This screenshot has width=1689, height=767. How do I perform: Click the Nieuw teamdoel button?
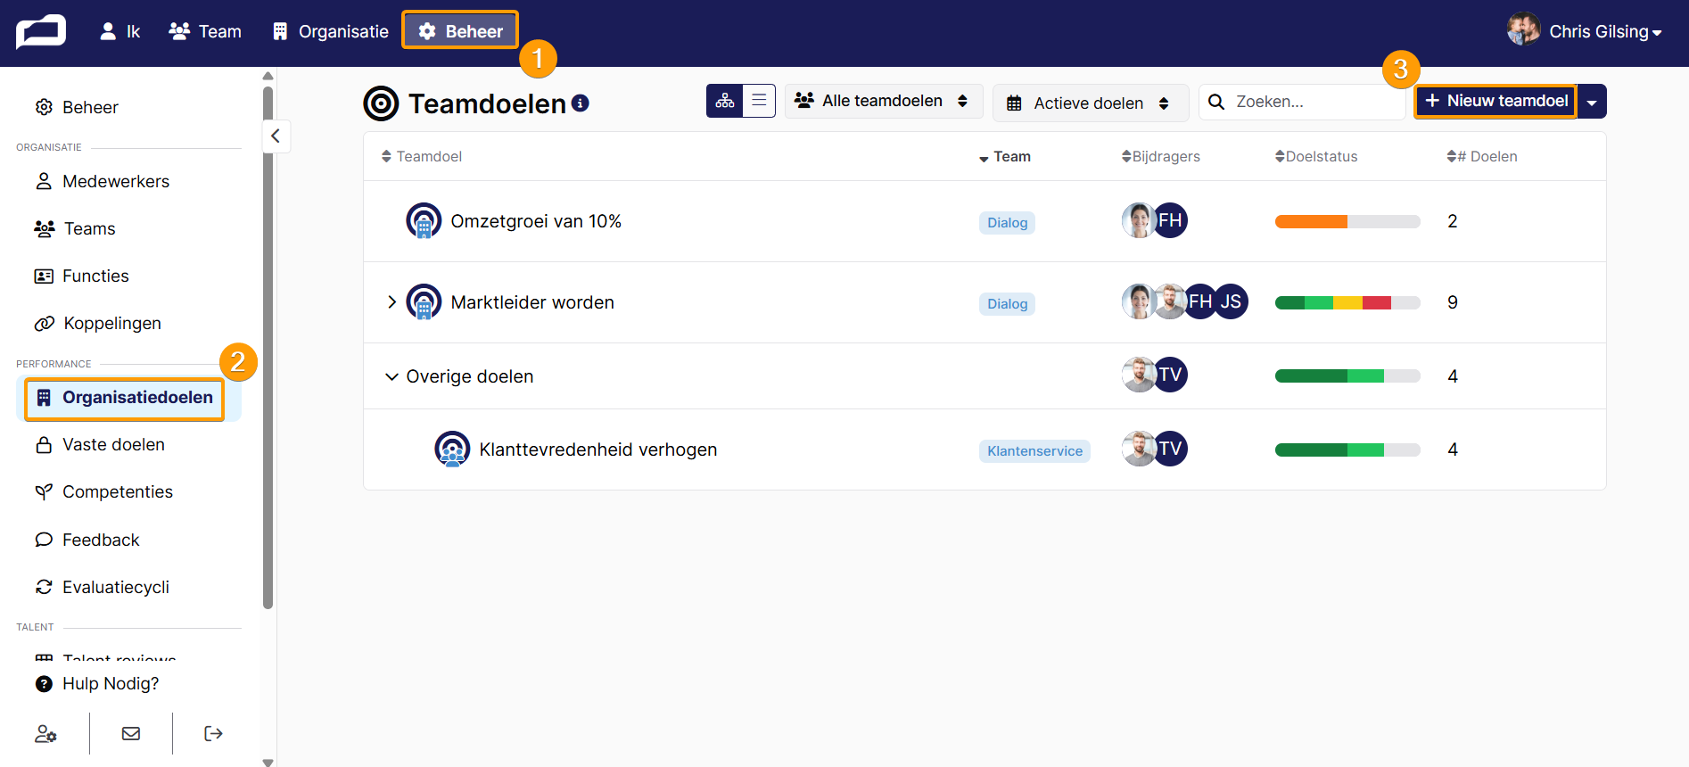point(1495,101)
